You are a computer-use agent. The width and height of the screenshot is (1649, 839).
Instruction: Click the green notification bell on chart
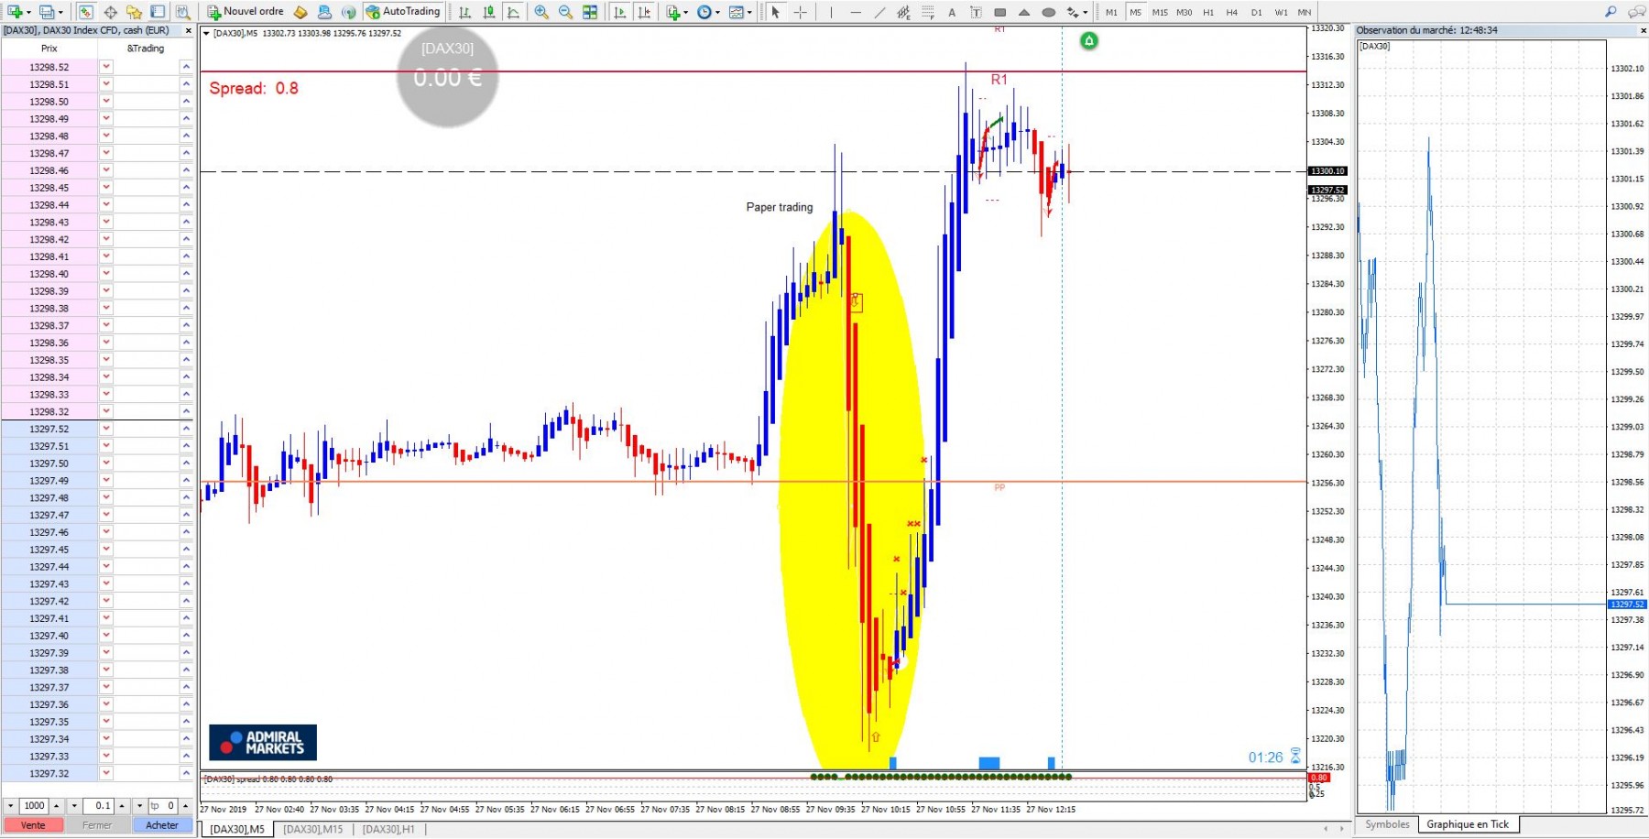pyautogui.click(x=1088, y=41)
